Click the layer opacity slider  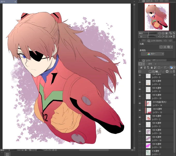tap(163, 64)
